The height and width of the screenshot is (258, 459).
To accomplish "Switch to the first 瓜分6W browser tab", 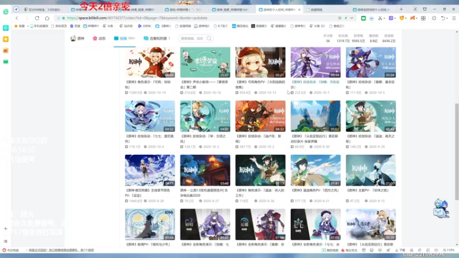I will 44,10.
